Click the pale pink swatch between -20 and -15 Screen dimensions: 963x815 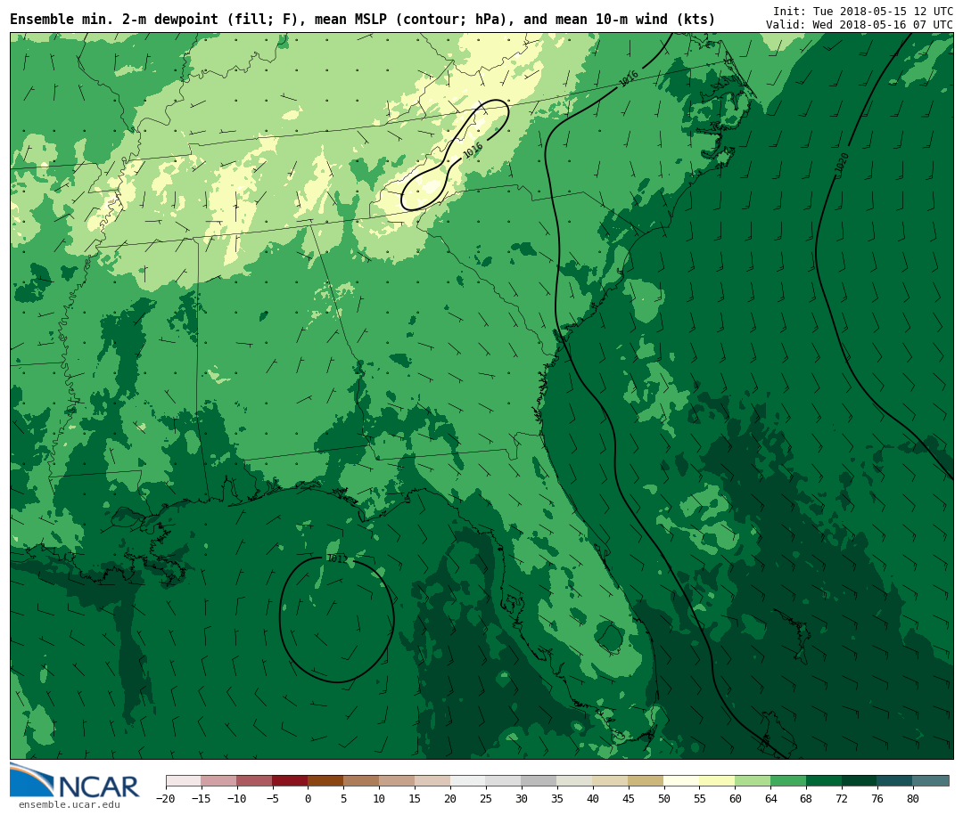tap(183, 781)
